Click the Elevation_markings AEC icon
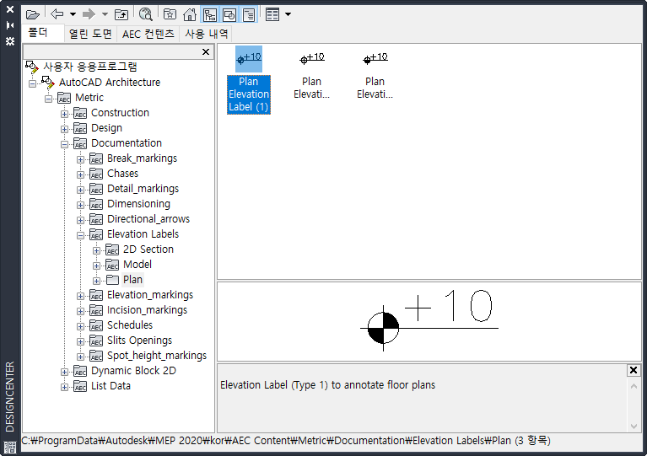Image resolution: width=647 pixels, height=456 pixels. pyautogui.click(x=96, y=296)
